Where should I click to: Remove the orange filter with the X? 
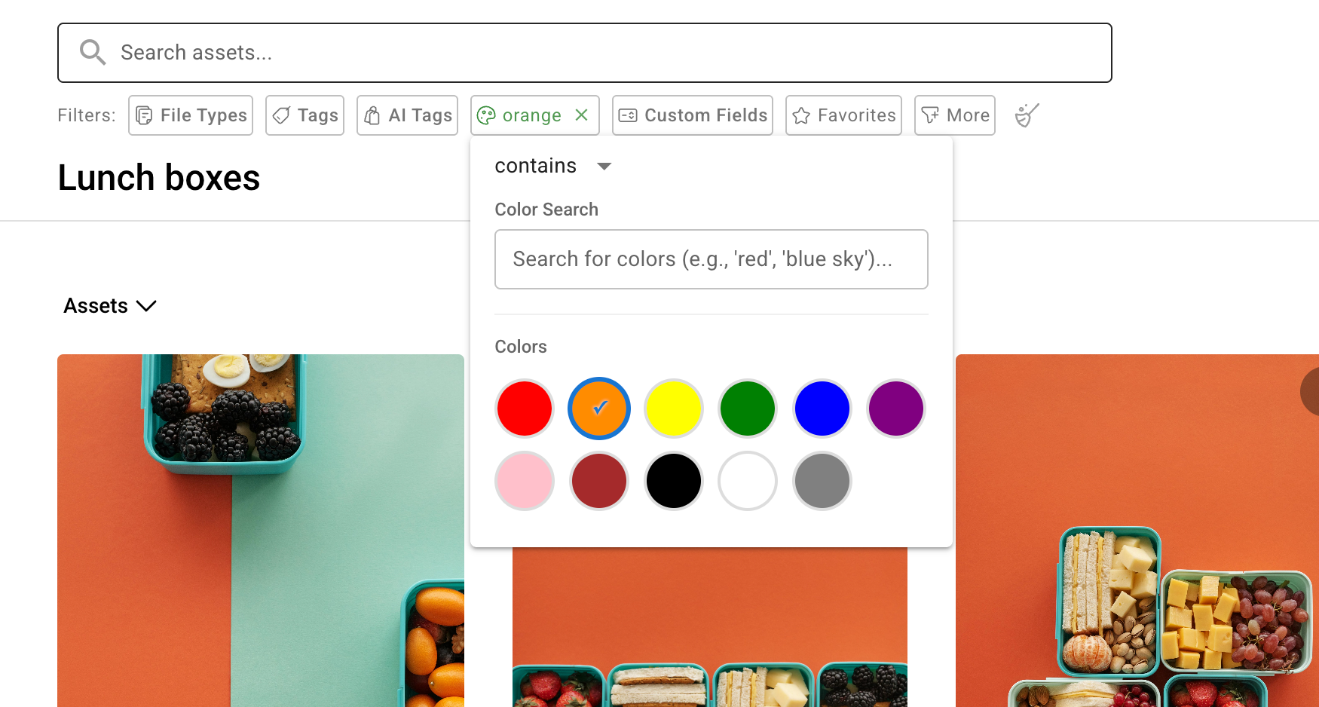click(x=581, y=115)
